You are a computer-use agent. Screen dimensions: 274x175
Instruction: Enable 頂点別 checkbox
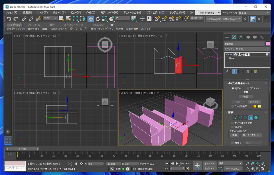[232, 127]
